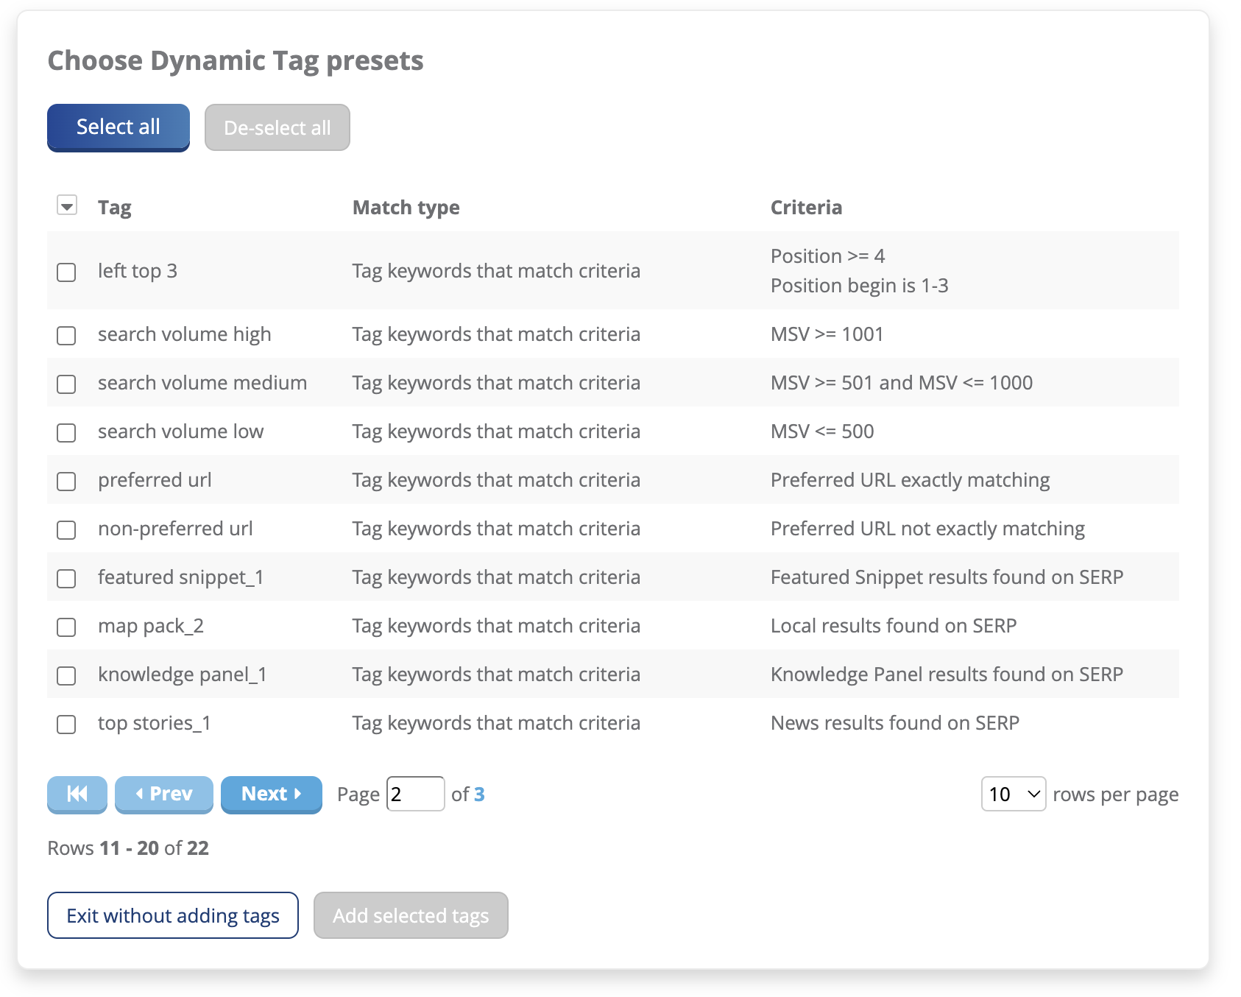Click the Add selected tags button
This screenshot has width=1241, height=997.
pyautogui.click(x=411, y=915)
